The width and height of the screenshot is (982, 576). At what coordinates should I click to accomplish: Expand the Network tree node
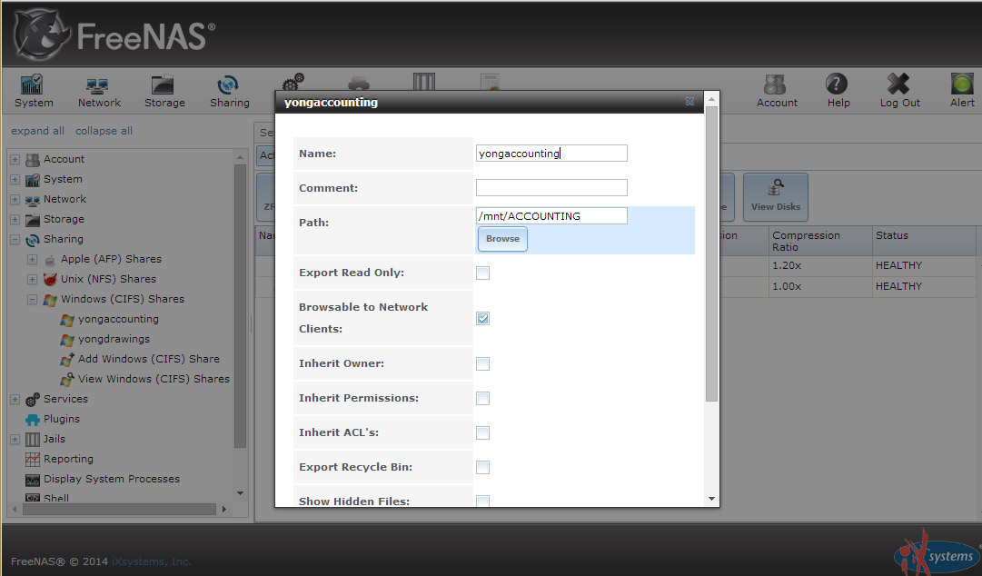pyautogui.click(x=15, y=200)
